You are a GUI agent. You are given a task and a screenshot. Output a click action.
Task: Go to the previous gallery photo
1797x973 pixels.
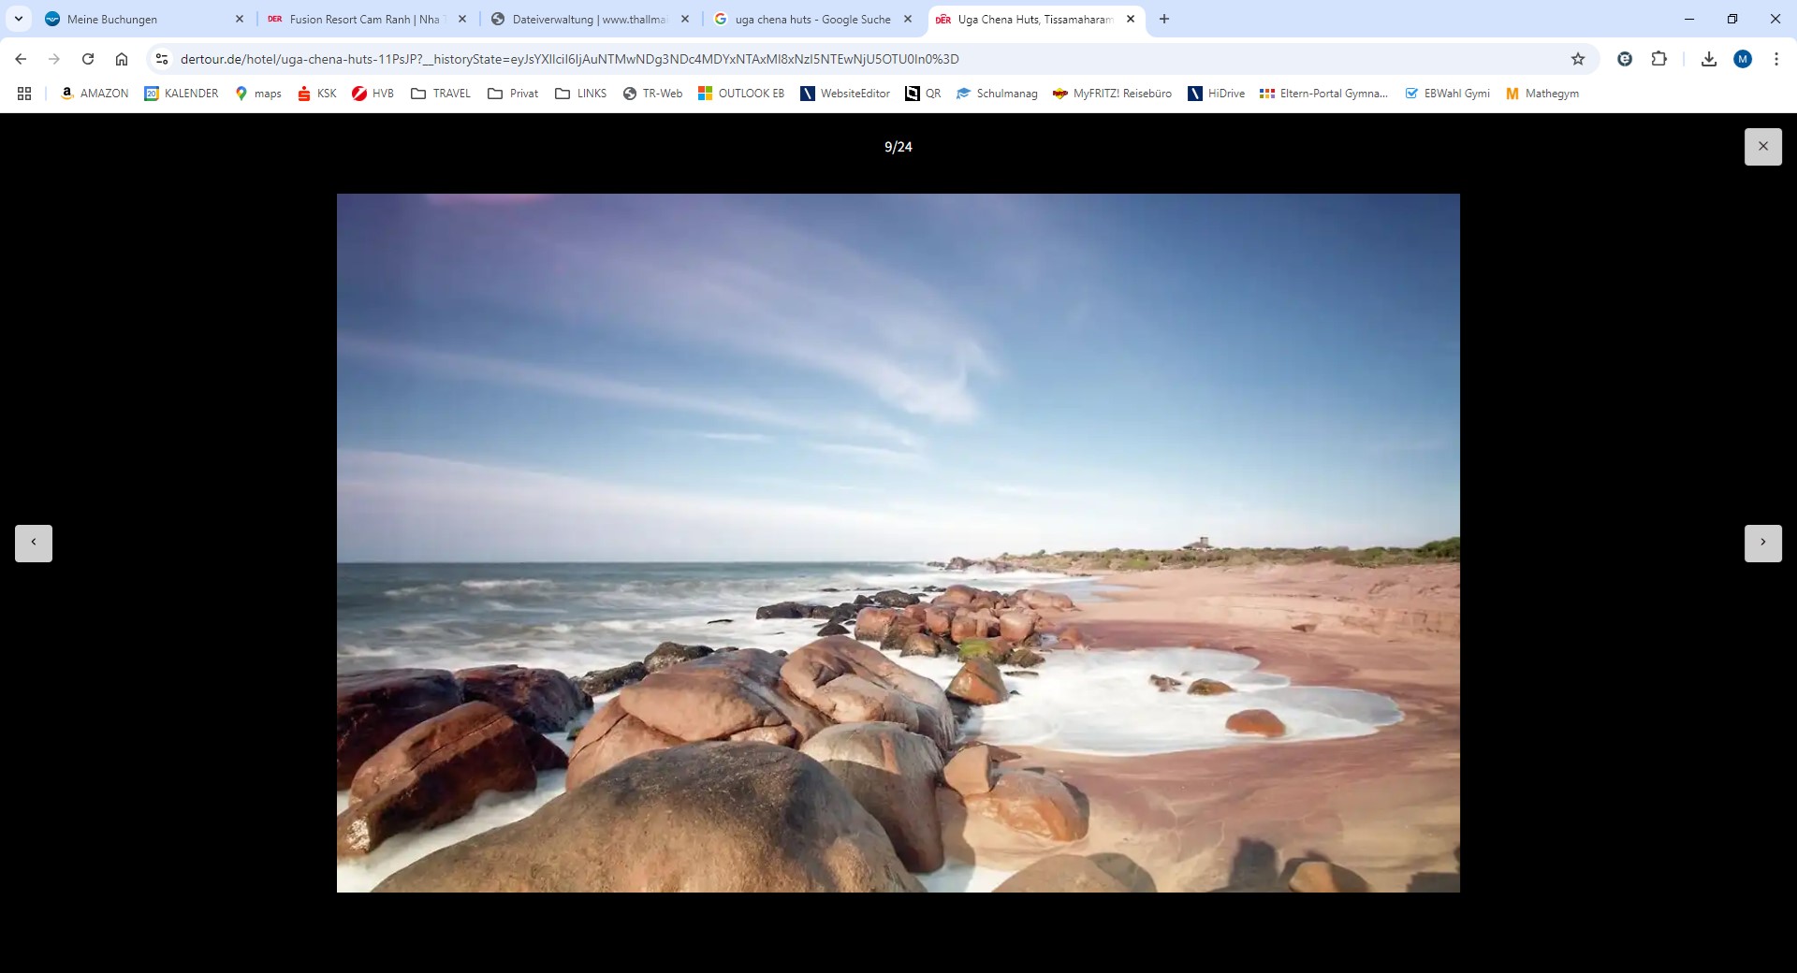click(34, 543)
